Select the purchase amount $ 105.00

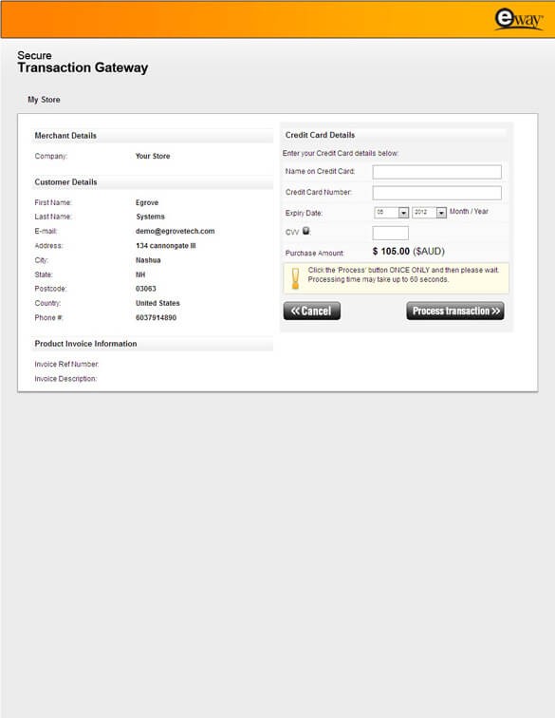391,252
